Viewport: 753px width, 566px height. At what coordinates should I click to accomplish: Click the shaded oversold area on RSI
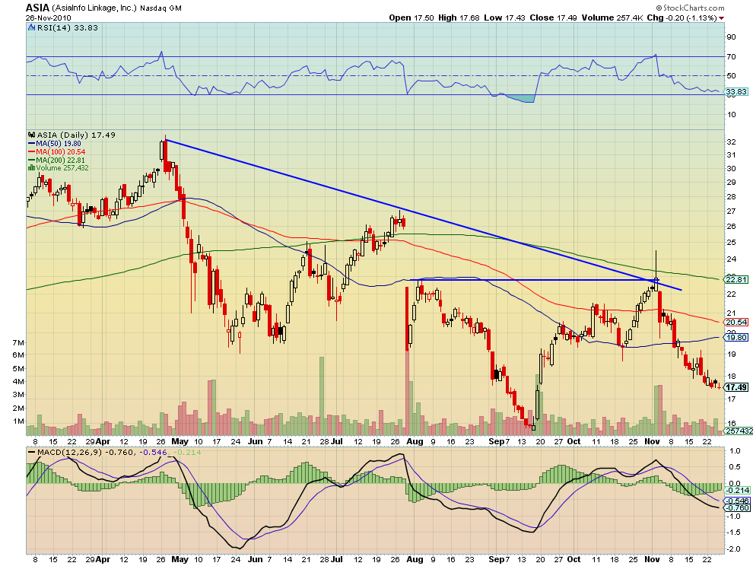523,99
